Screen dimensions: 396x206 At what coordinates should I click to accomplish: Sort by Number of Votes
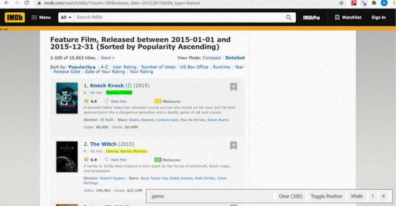(158, 67)
